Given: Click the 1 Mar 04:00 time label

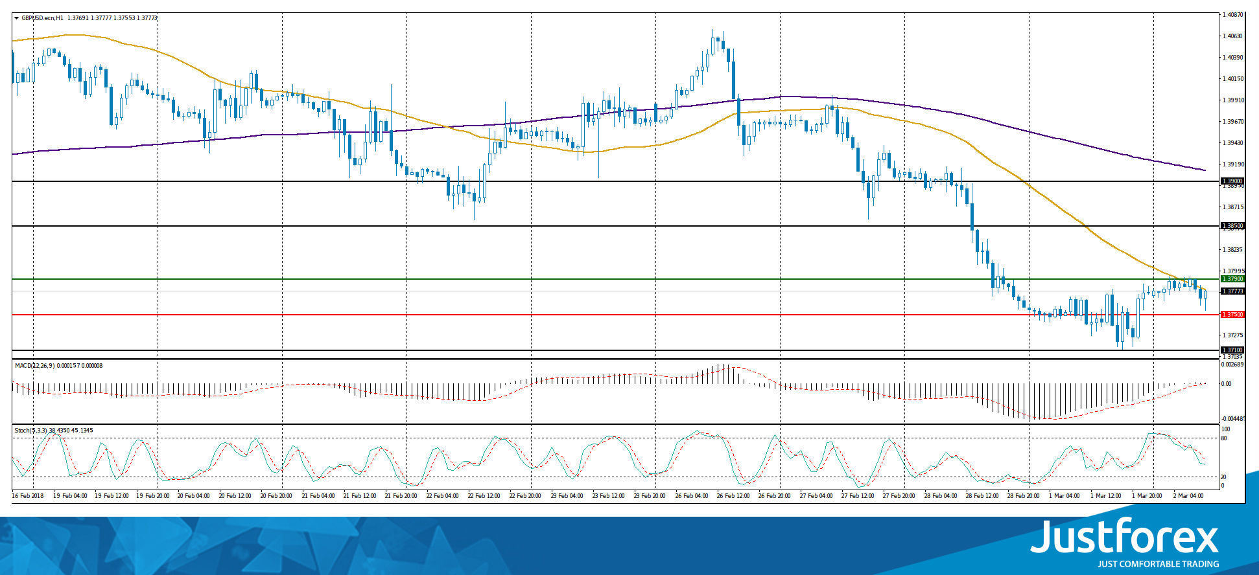Looking at the screenshot, I should [1065, 496].
